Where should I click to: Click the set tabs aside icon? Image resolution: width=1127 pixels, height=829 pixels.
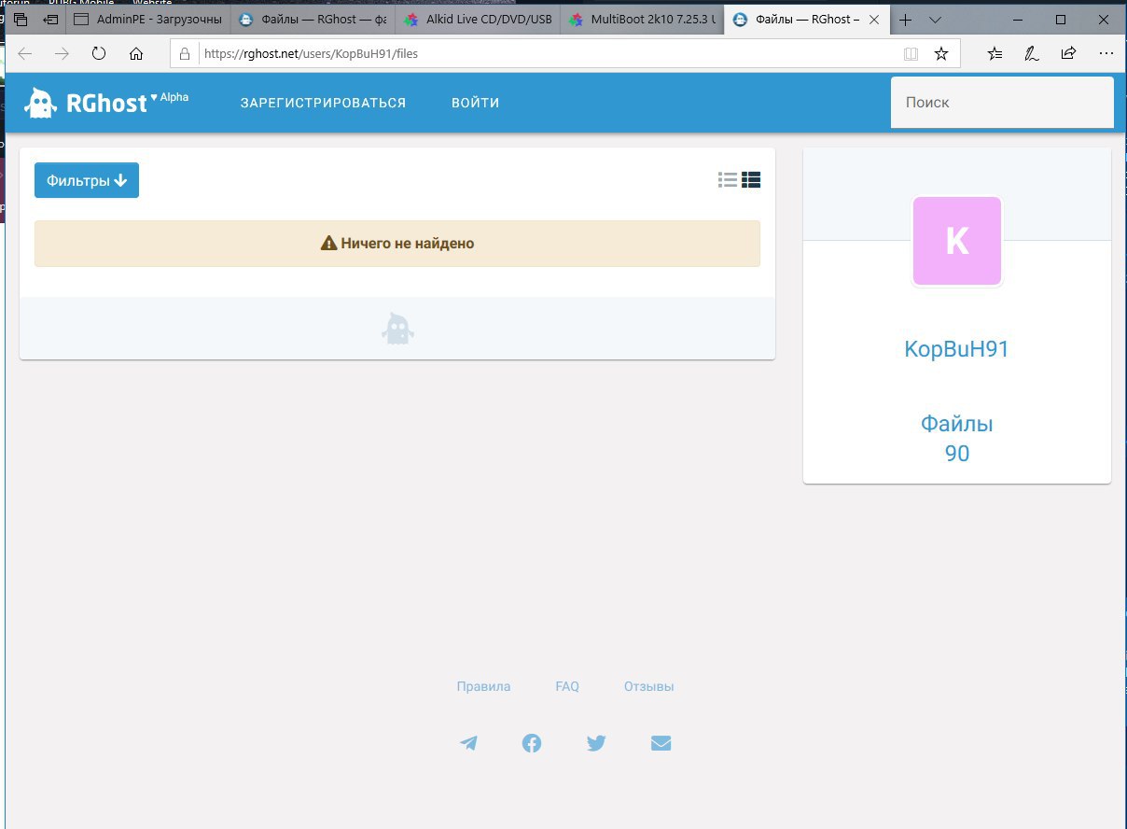tap(50, 20)
